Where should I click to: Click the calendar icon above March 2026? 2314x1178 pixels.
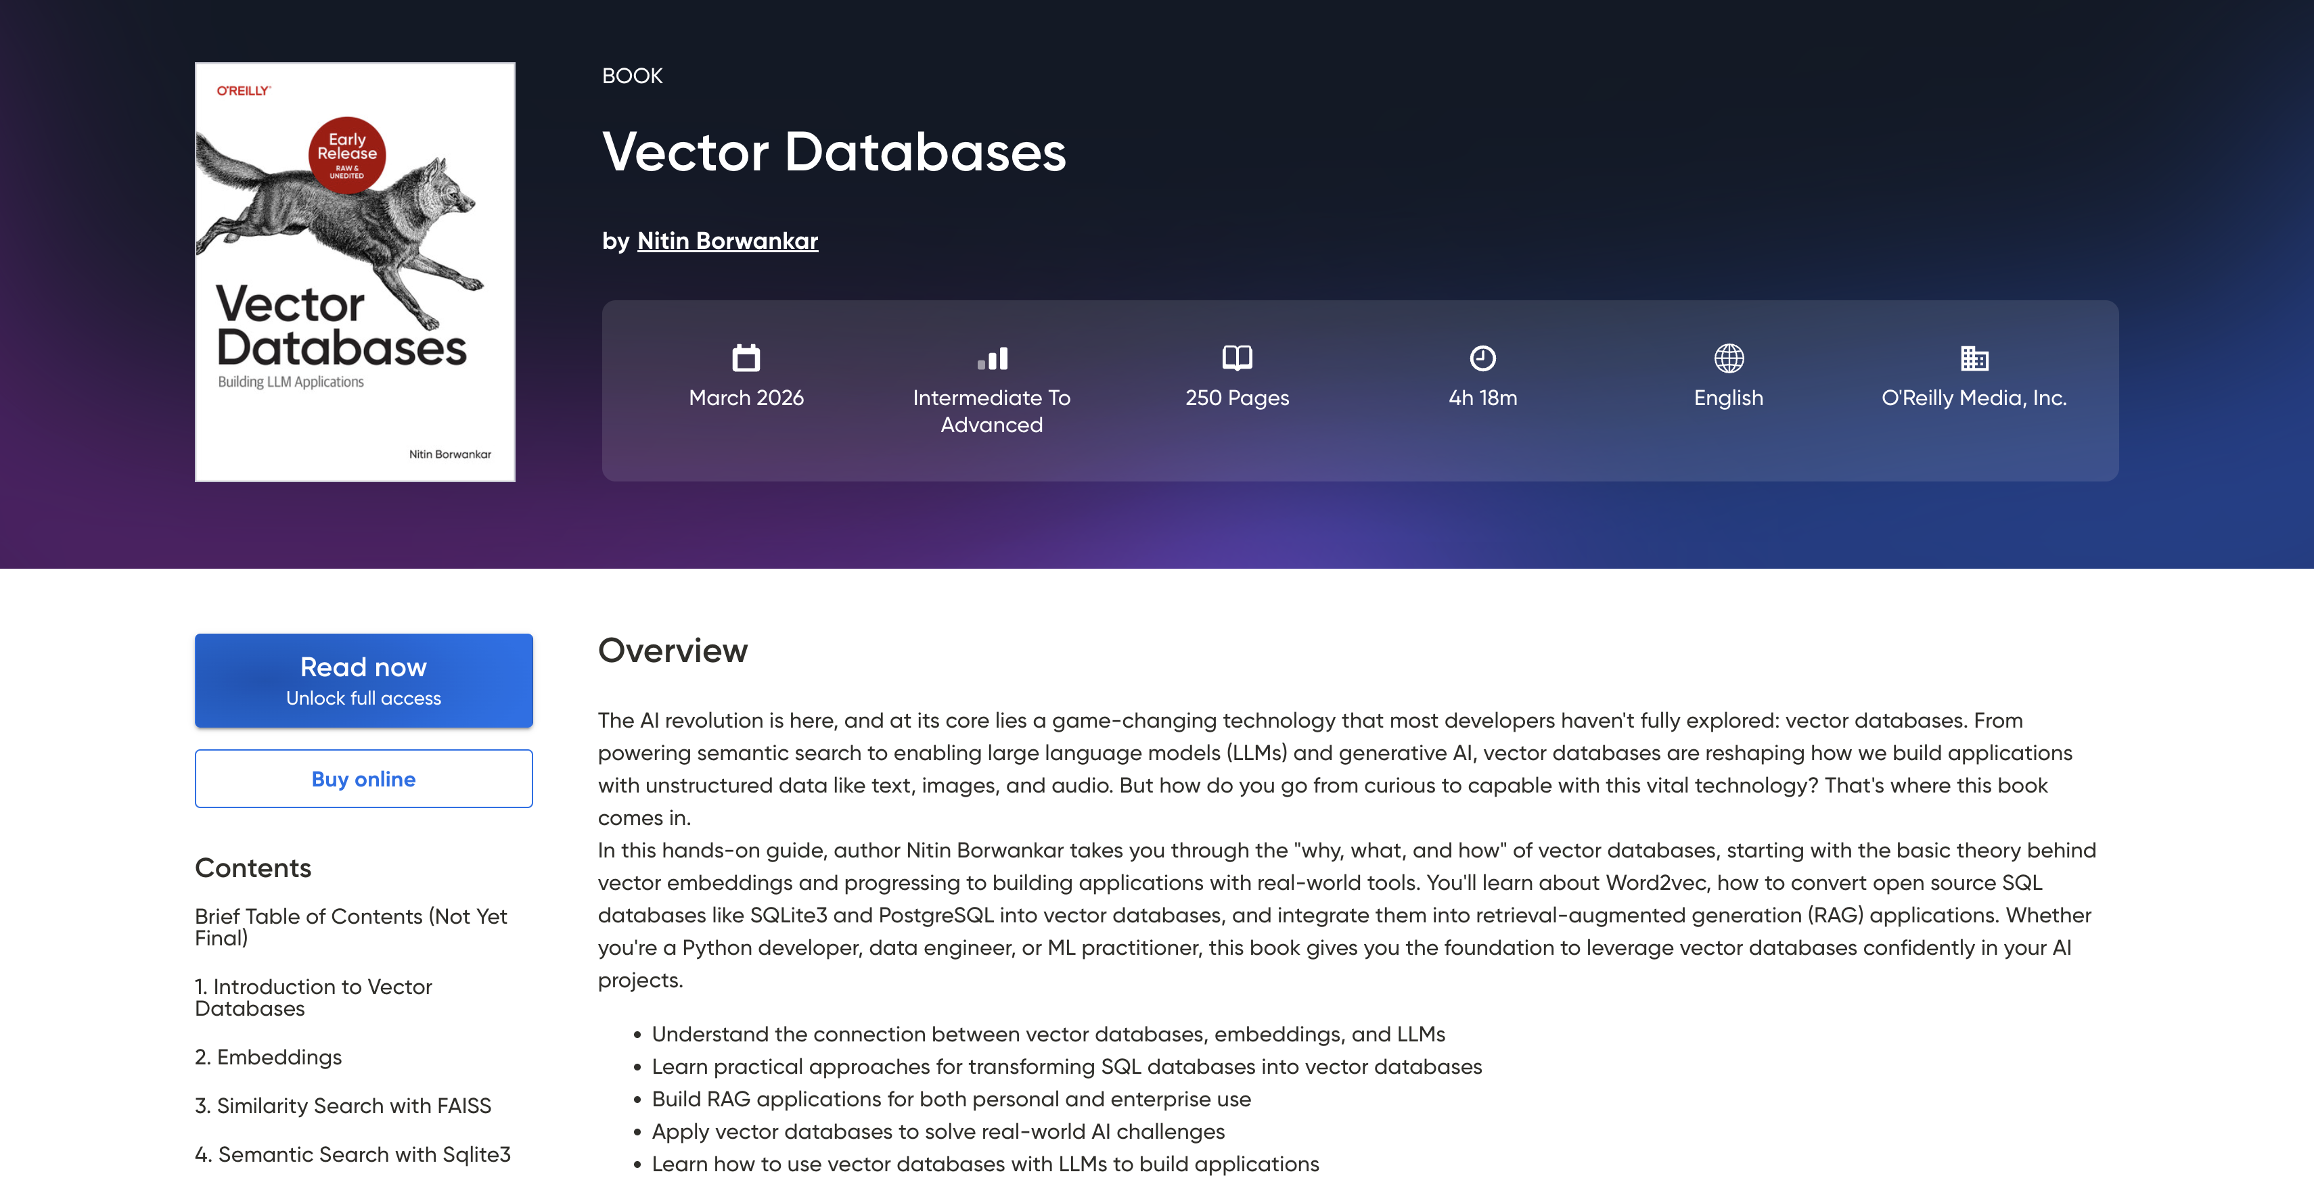(x=746, y=358)
